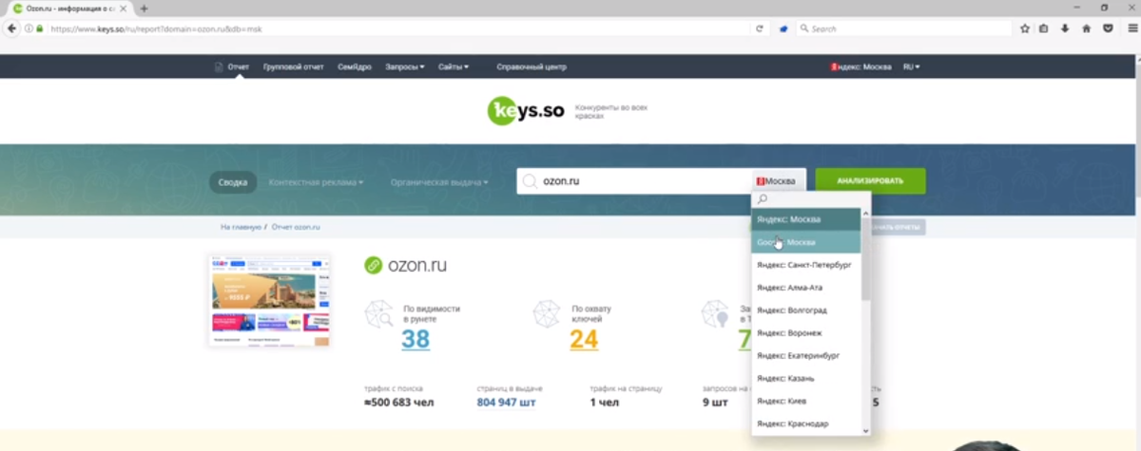Click the Отчет ozon.ru breadcrumb
Screen dimensions: 1141x451
coord(296,228)
